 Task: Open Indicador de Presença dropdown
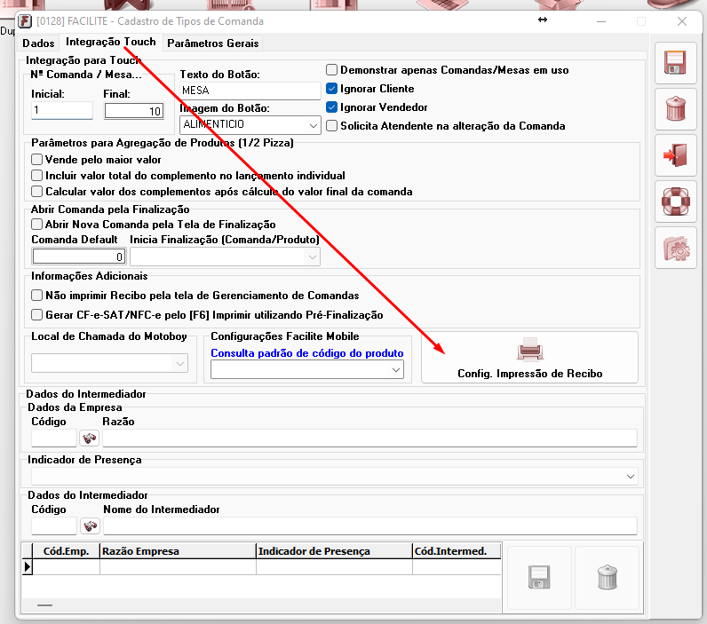coord(335,477)
